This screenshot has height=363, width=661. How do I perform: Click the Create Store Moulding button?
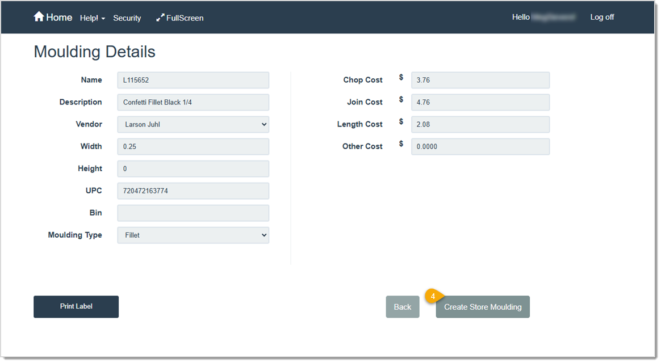pos(482,306)
